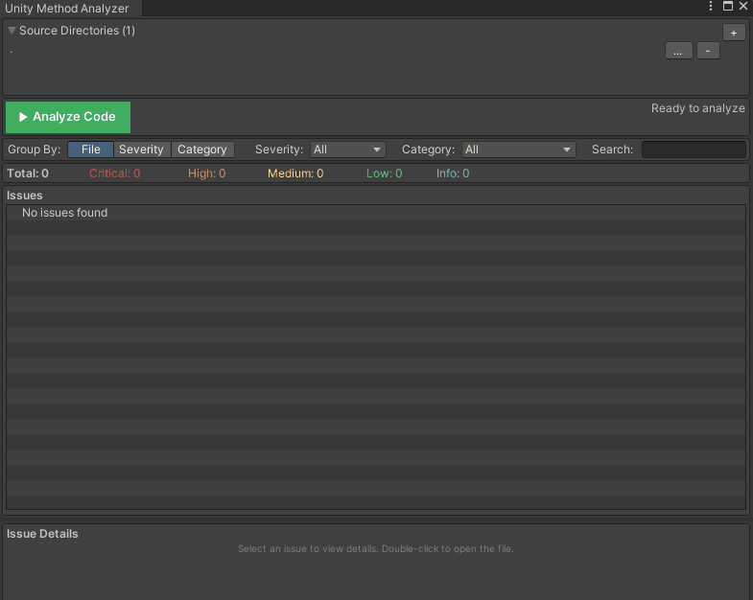Click the Search input field
The image size is (753, 600).
click(x=693, y=150)
